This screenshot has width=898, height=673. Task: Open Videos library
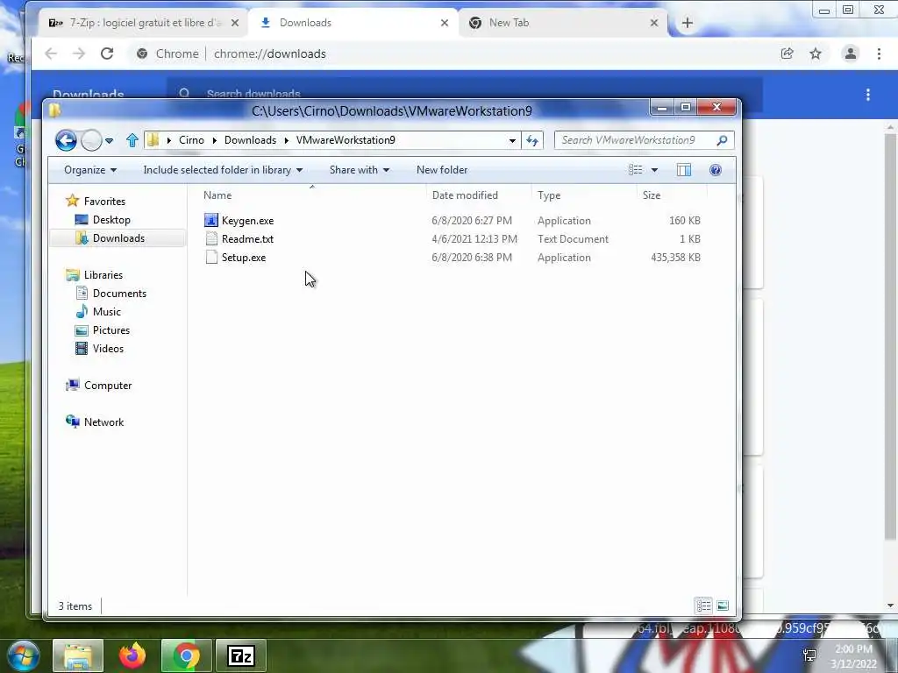pos(108,349)
